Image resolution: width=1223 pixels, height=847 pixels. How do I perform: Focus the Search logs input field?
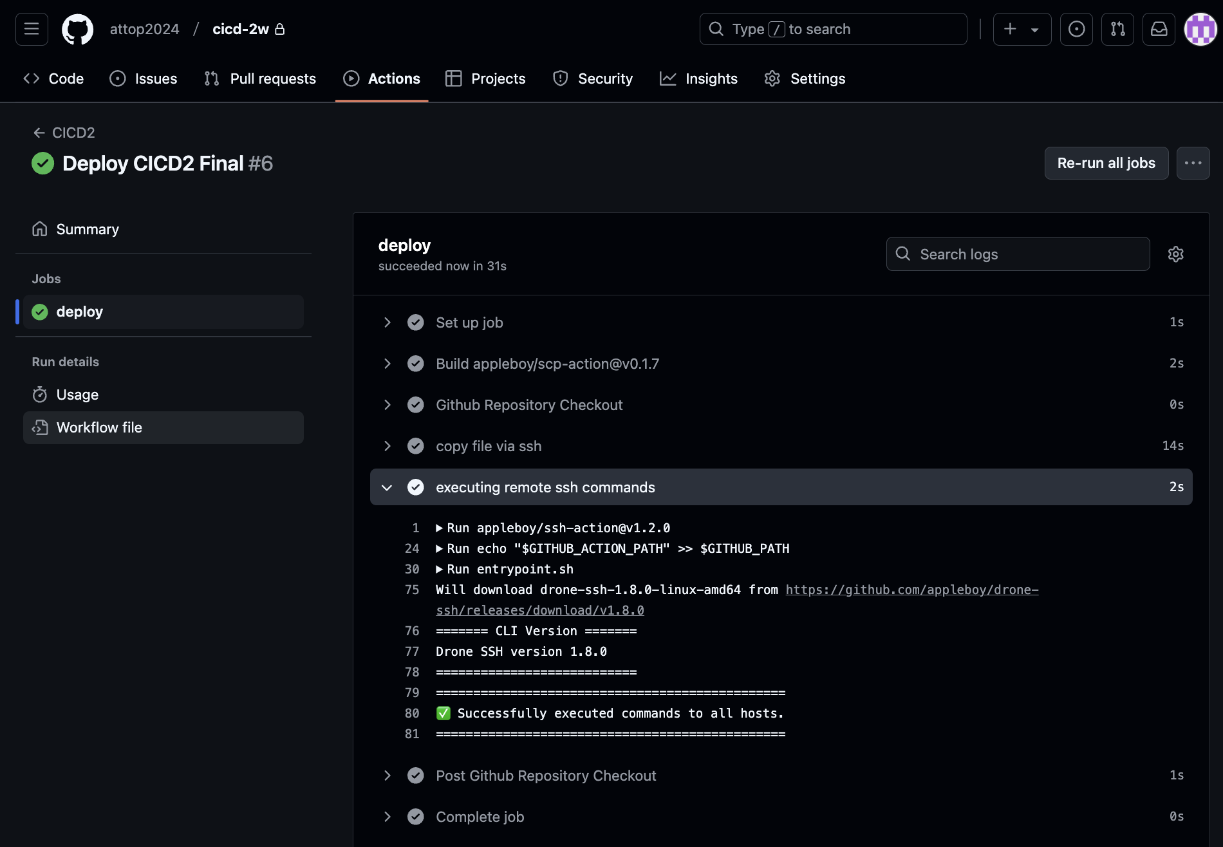tap(1018, 254)
